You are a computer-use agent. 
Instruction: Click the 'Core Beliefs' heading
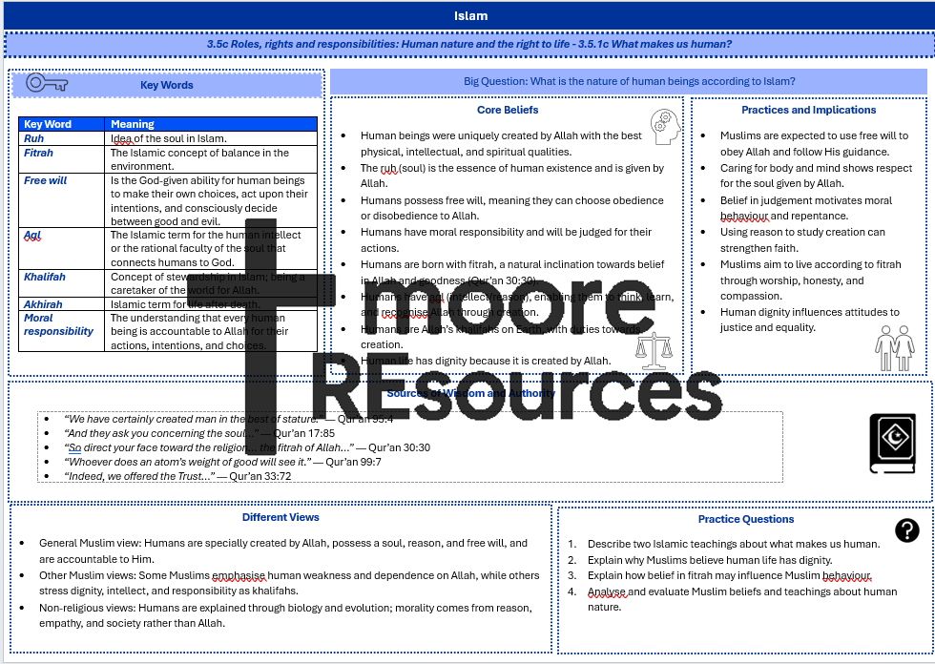click(x=508, y=110)
